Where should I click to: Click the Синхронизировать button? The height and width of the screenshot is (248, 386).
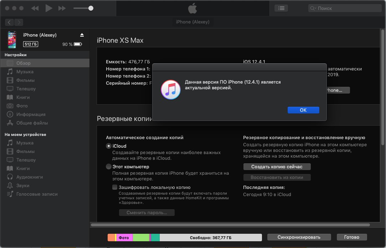[x=299, y=237]
